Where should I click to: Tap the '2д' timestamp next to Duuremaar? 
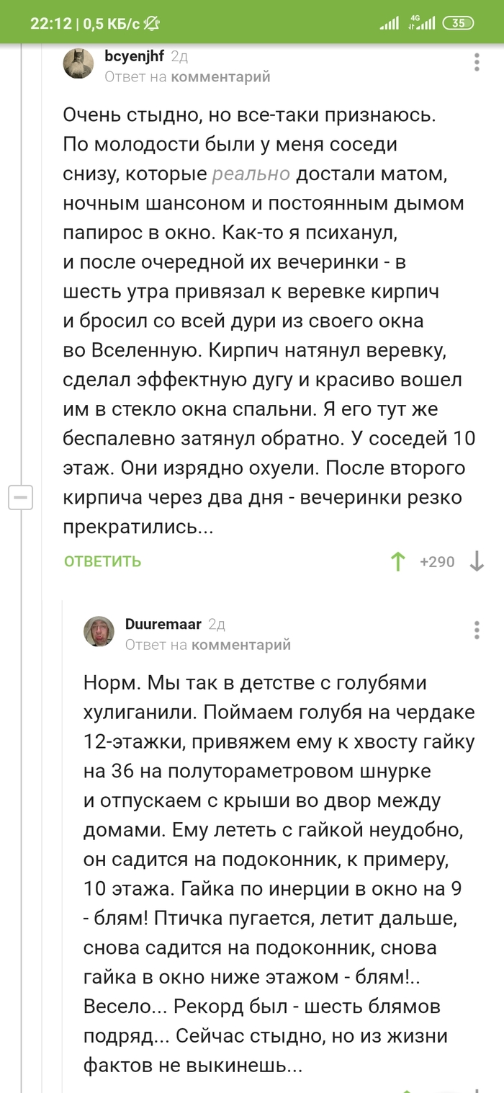[x=217, y=623]
